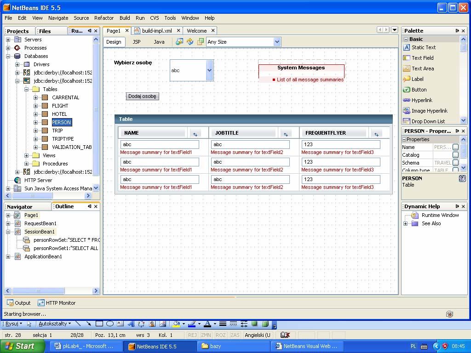Click the HTTP Monitor icon at bottom

point(41,303)
